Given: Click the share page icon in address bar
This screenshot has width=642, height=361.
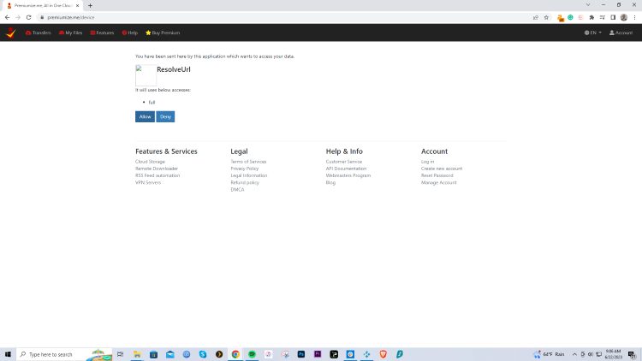Looking at the screenshot, I should 536,17.
